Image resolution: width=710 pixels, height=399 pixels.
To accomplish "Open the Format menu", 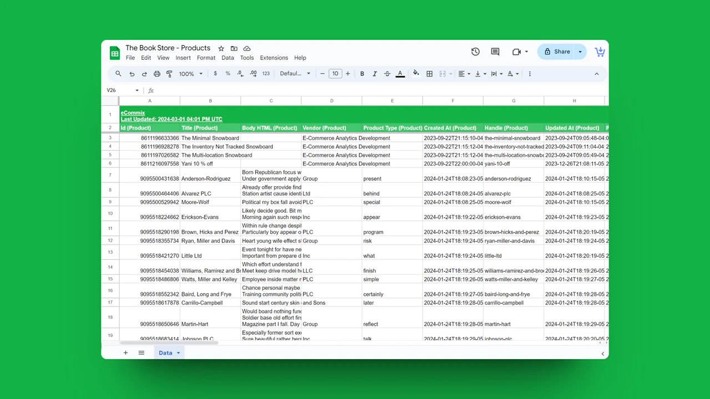I will point(206,58).
